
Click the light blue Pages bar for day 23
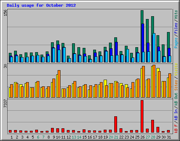coord(128,56)
